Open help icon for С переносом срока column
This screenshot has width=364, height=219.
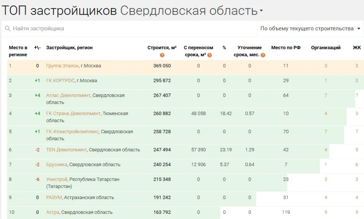(209, 55)
